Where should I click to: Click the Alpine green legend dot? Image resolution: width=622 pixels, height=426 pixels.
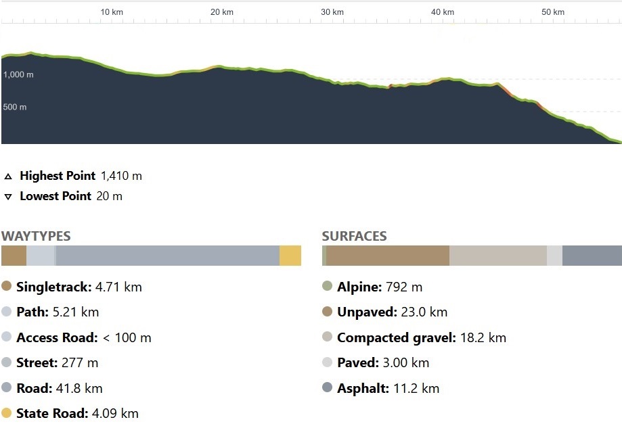click(328, 286)
